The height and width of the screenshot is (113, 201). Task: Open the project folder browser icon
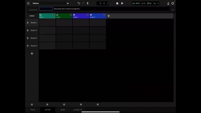coord(68,3)
